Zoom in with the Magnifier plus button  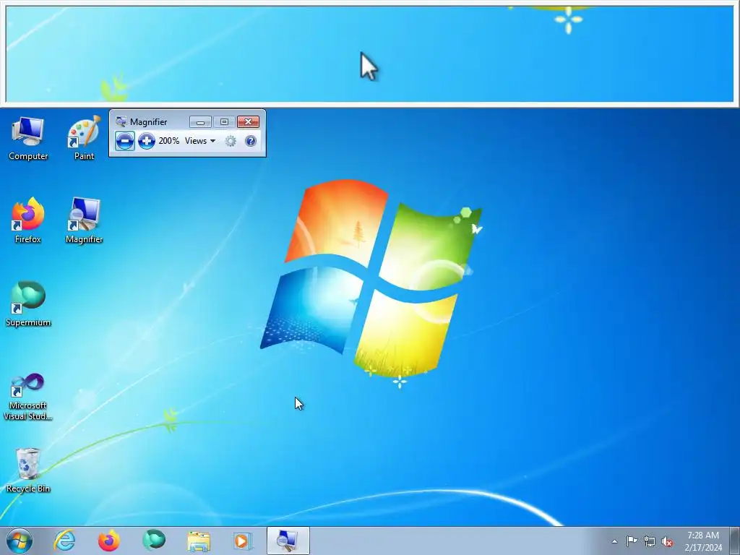pyautogui.click(x=146, y=141)
